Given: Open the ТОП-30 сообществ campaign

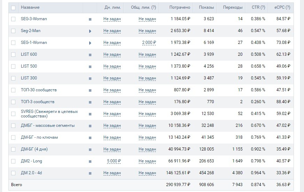Looking at the screenshot, I should pos(39,90).
